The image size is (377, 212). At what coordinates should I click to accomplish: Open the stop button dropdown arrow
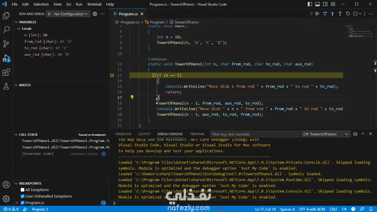click(x=360, y=14)
